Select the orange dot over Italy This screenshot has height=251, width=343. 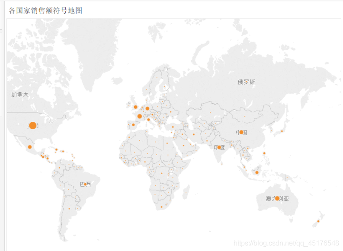tap(148, 120)
